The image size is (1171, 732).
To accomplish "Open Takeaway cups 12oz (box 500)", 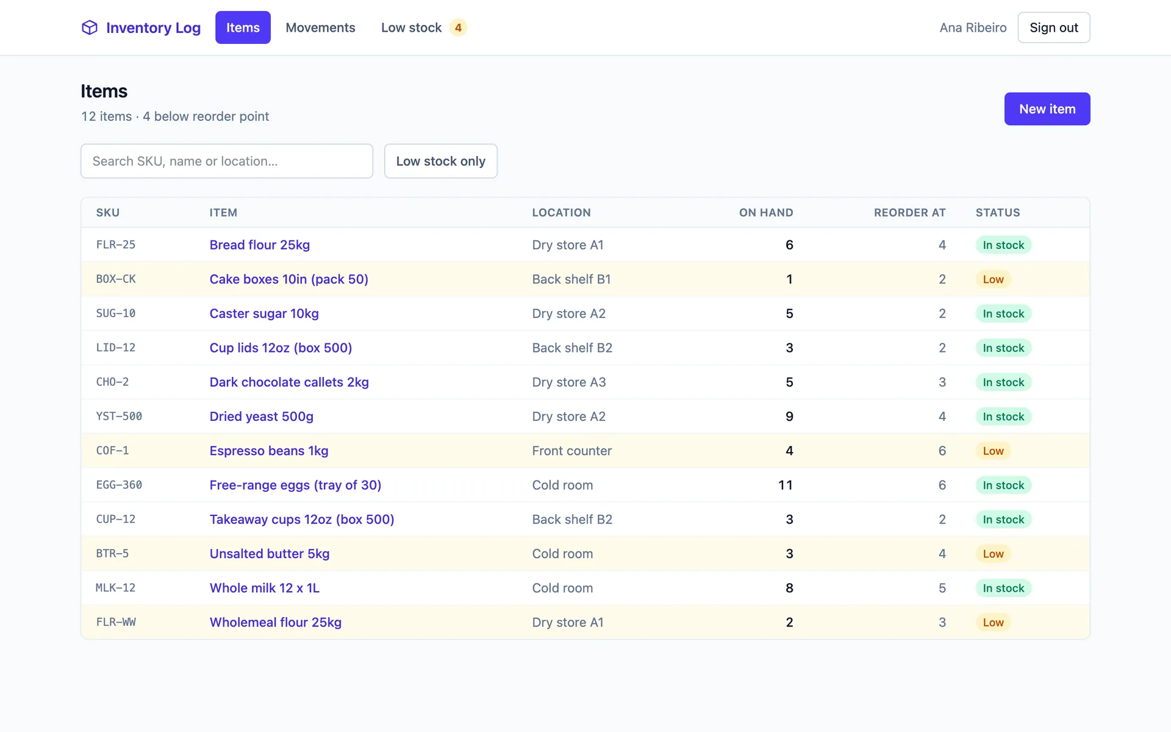I will (x=302, y=519).
